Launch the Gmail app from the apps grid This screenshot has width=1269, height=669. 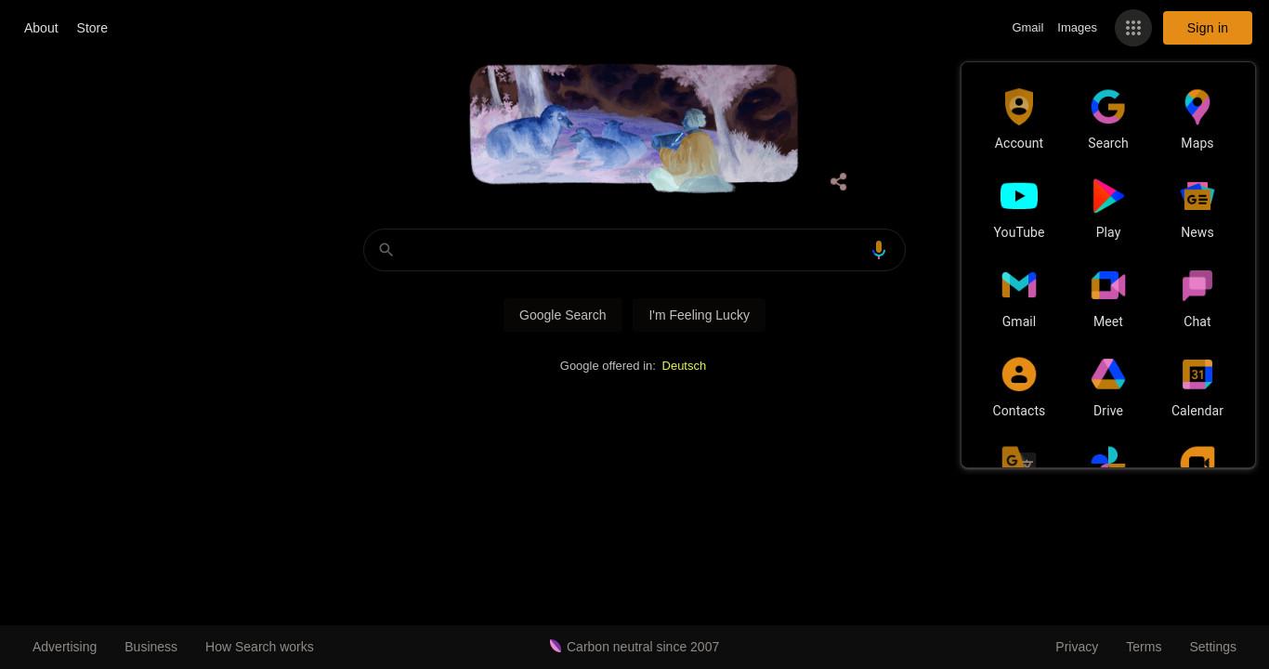[1019, 285]
